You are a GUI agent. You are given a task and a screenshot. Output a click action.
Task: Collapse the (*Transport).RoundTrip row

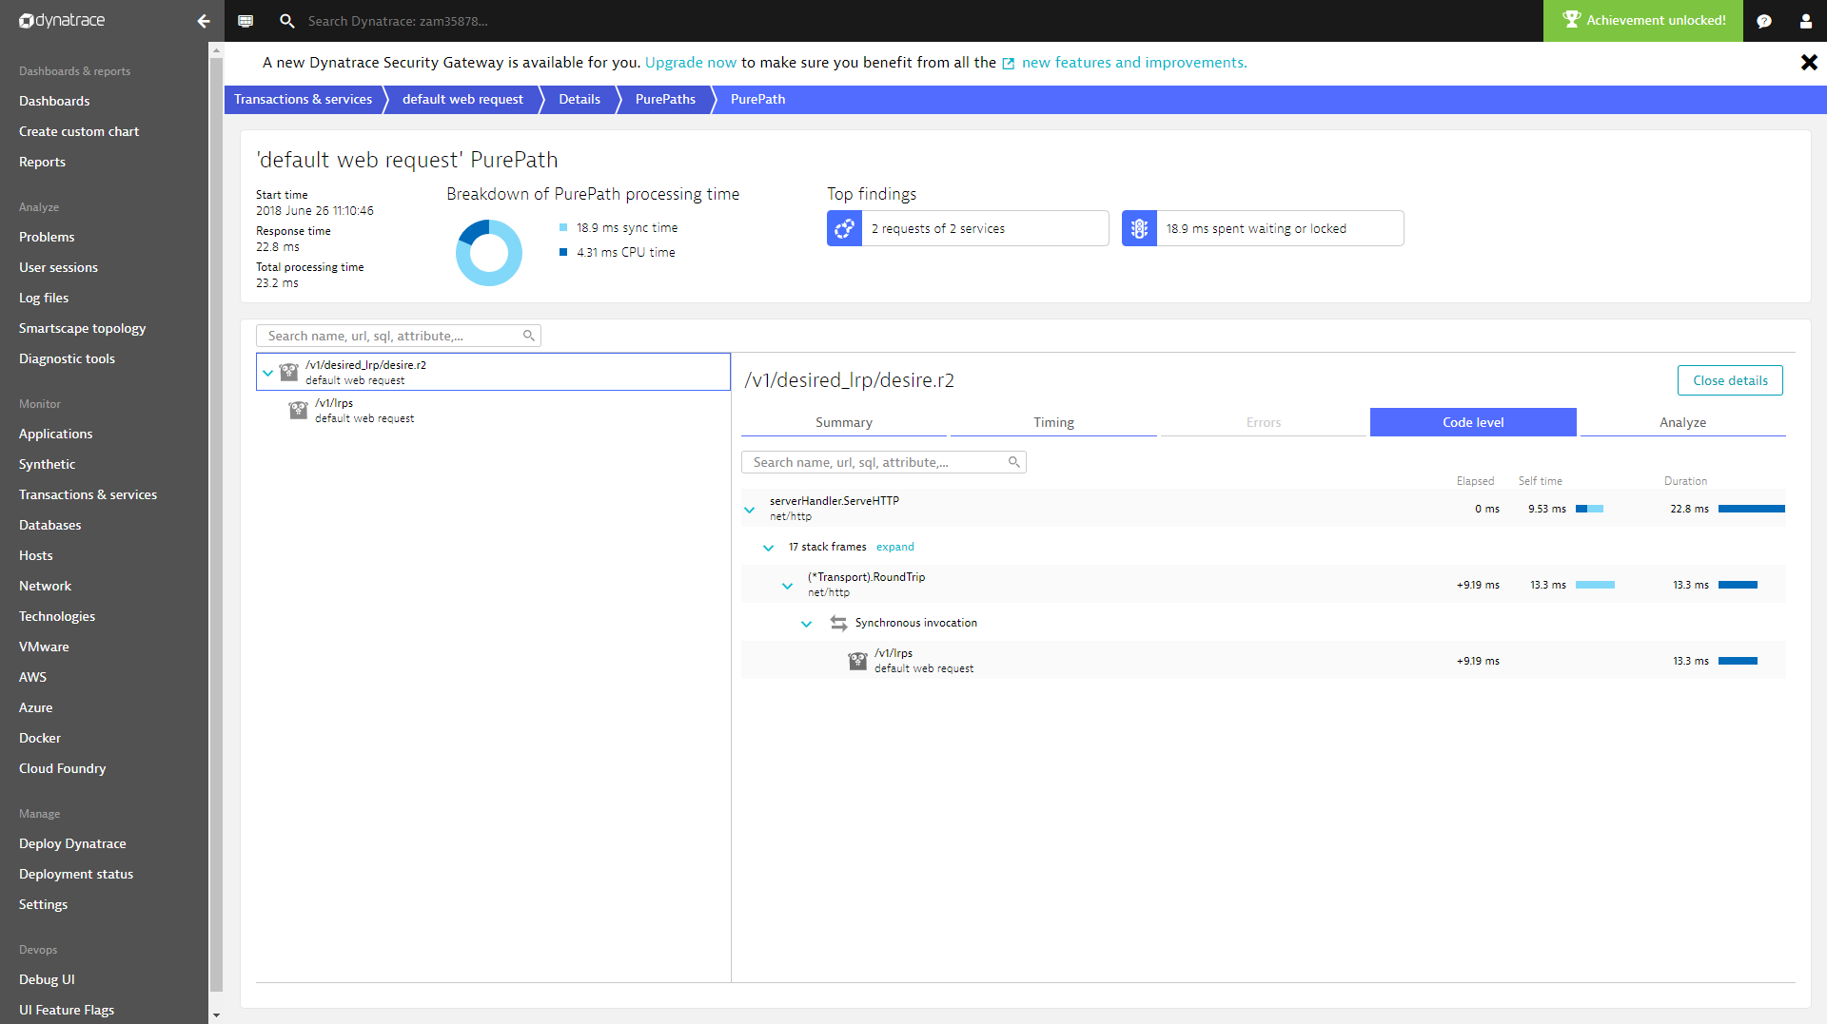[788, 586]
